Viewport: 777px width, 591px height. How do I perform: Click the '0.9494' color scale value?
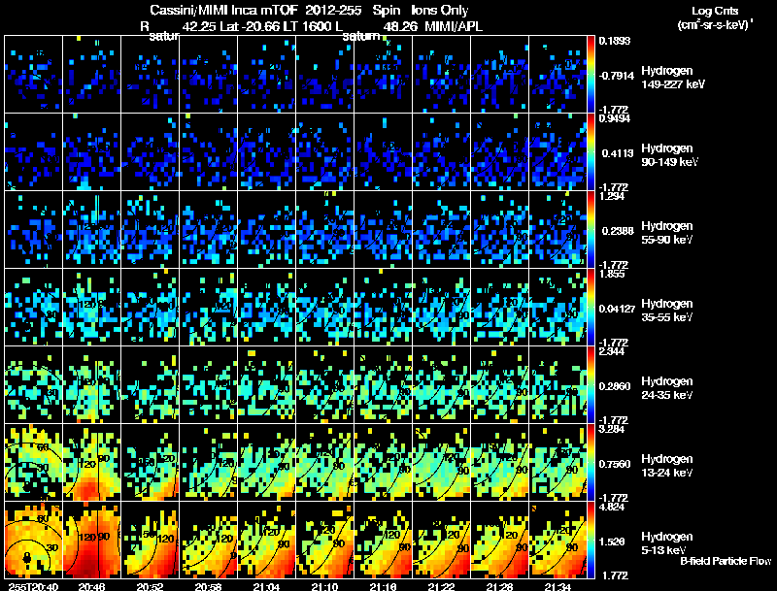click(615, 118)
